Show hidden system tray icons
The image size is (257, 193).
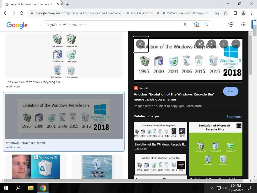(212, 188)
